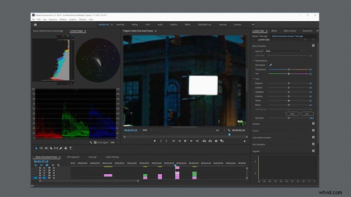Open the playback resolution Full dropdown

pos(220,130)
